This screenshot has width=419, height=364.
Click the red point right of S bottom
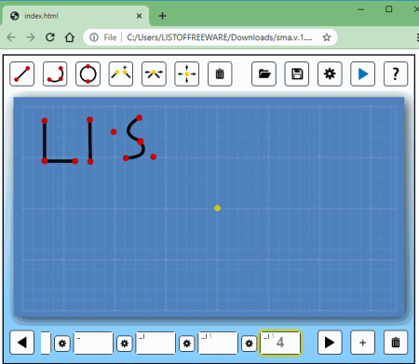pyautogui.click(x=153, y=157)
